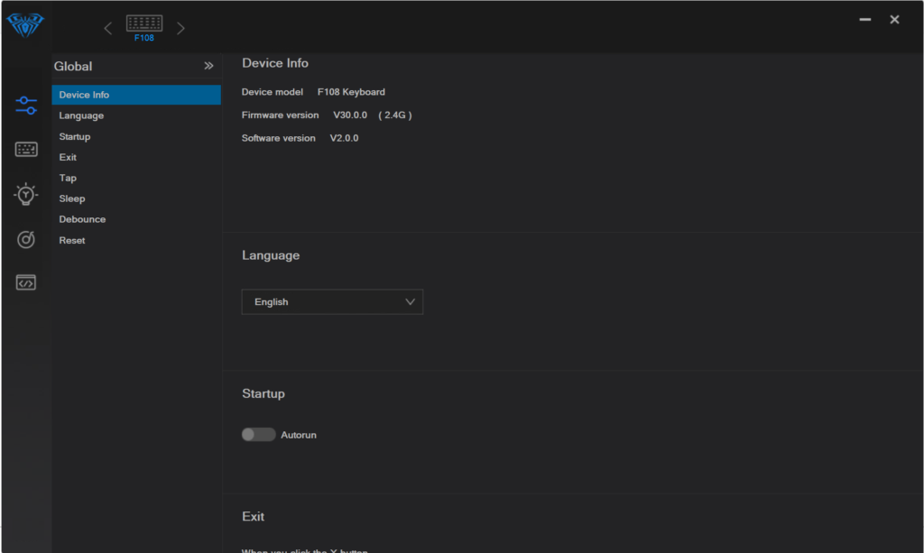The image size is (924, 553).
Task: Open the circular target sidebar icon
Action: 26,239
